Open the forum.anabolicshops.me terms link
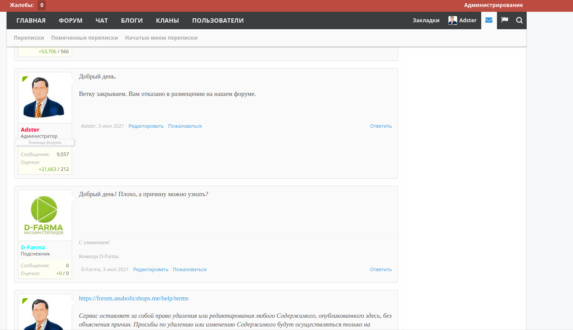 pos(134,299)
